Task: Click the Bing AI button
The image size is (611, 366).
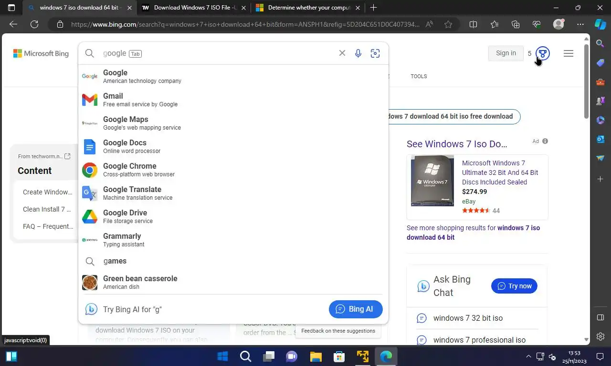Action: pos(356,309)
